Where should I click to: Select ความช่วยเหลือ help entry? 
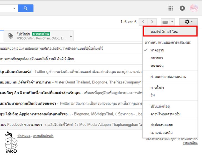(170, 132)
